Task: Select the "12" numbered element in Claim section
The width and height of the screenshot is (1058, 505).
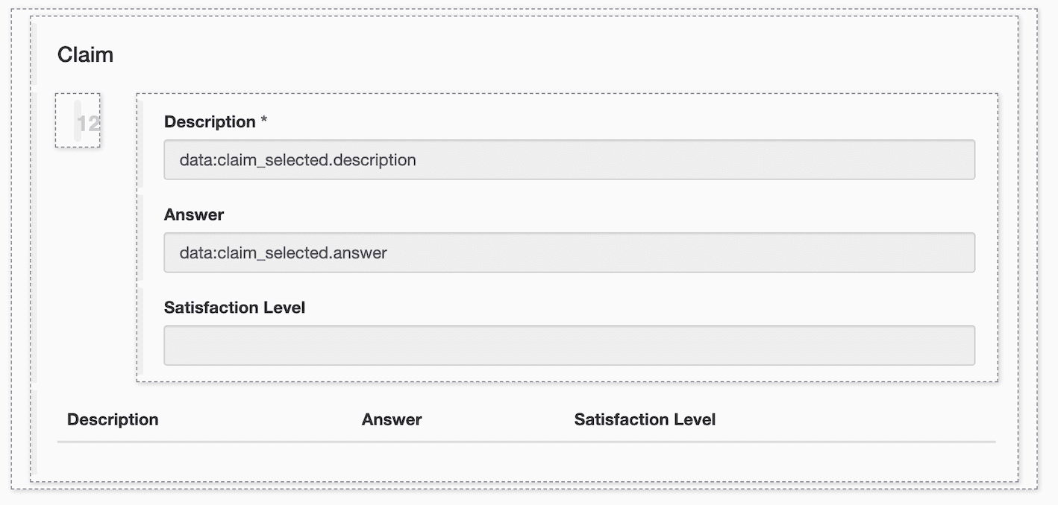Action: 78,121
